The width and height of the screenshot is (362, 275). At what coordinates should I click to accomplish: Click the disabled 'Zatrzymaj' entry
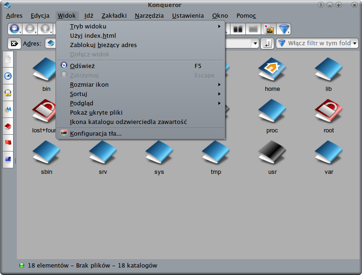pos(140,75)
